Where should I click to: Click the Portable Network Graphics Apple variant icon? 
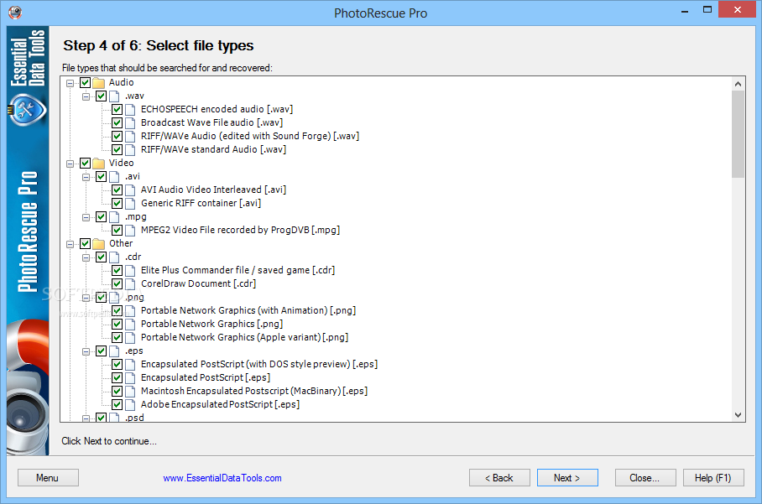[130, 337]
